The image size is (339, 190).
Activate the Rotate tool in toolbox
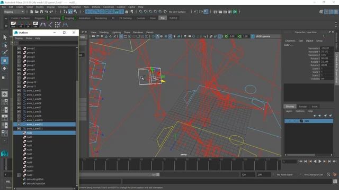5,69
